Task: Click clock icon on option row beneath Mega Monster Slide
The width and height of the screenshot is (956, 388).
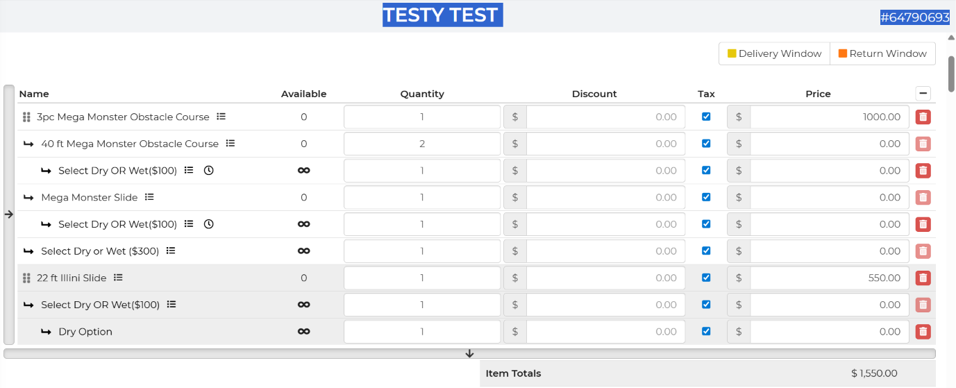Action: (209, 224)
